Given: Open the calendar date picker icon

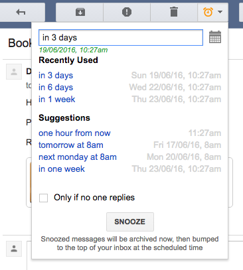Looking at the screenshot, I should click(x=215, y=37).
